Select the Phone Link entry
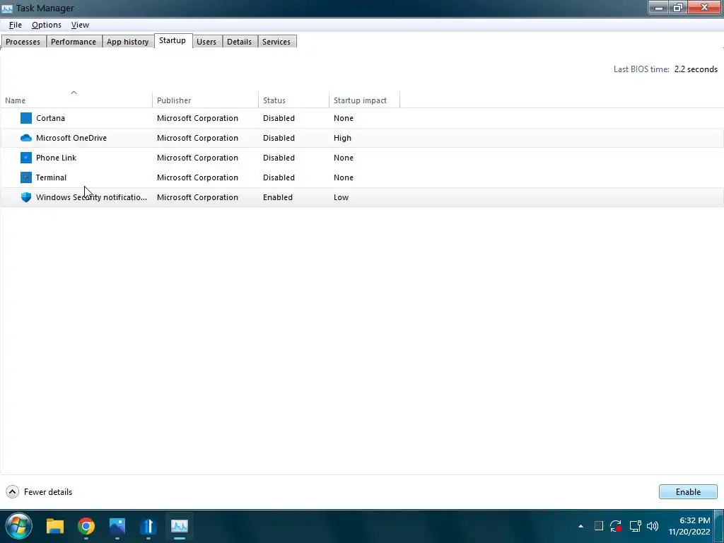This screenshot has height=543, width=724. click(x=57, y=158)
